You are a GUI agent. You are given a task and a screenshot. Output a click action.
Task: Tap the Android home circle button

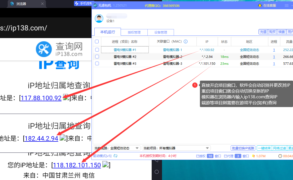pos(157,172)
